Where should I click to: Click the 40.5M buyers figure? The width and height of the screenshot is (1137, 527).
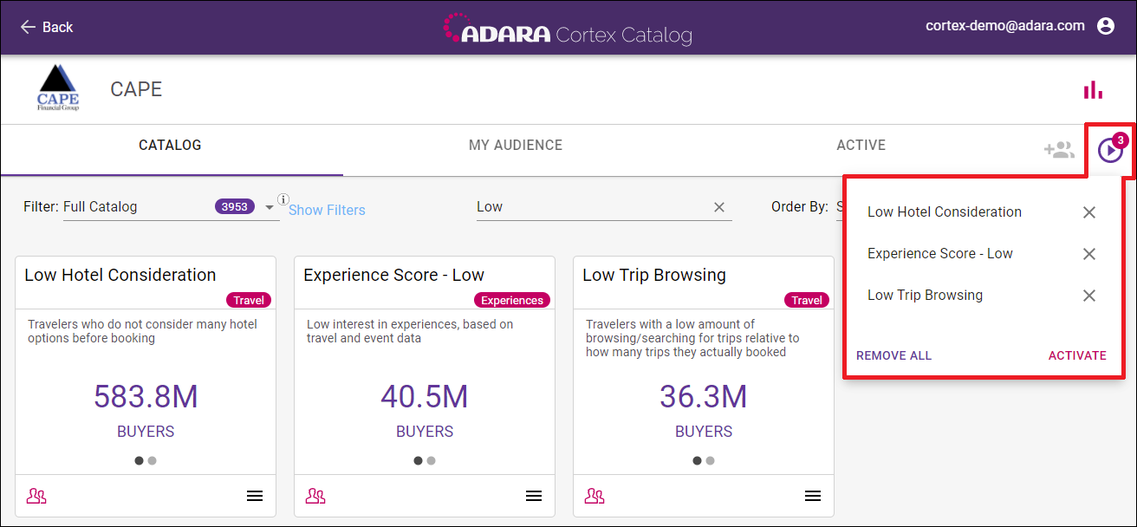click(x=425, y=397)
